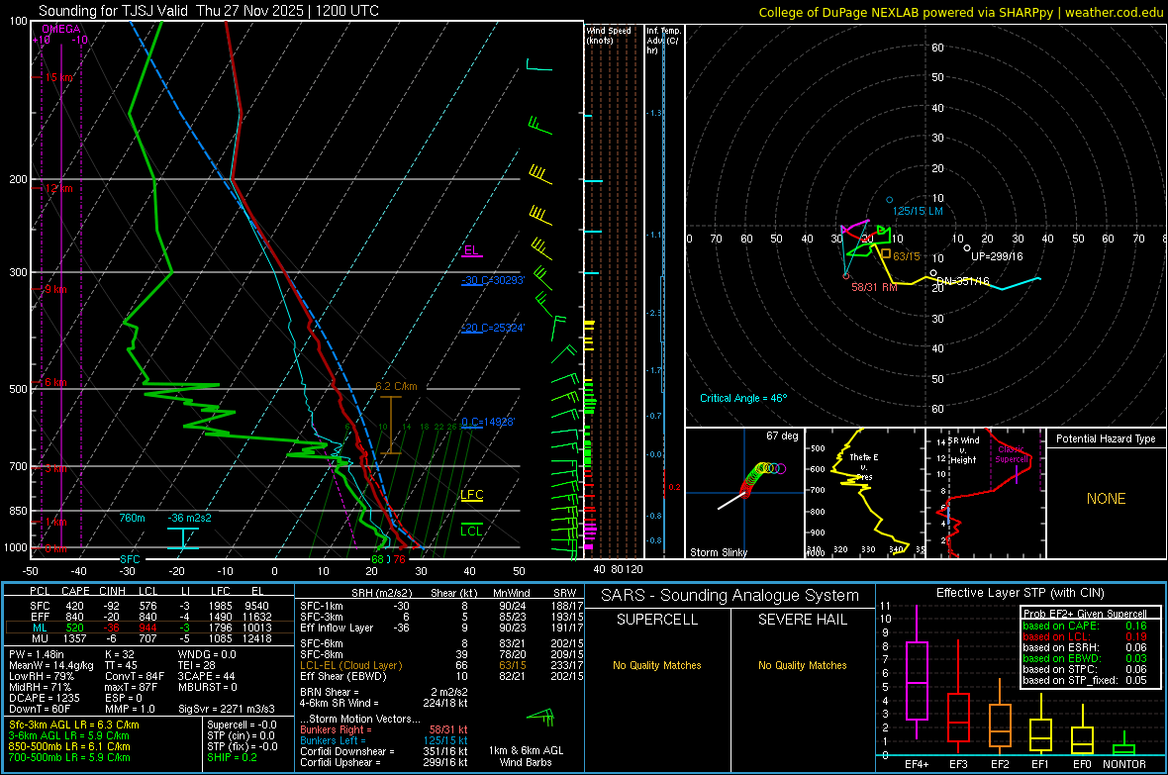
Task: Click the orange square 63/15 marker on hodograph
Action: [886, 253]
